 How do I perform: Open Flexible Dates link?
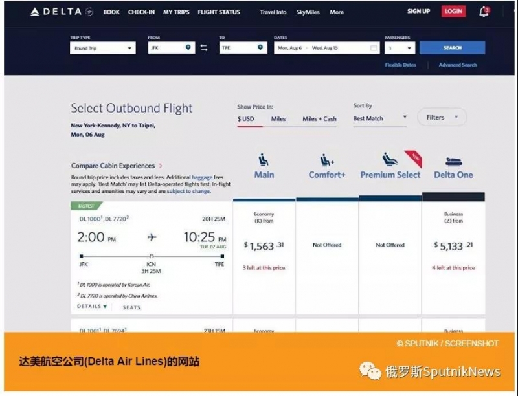[400, 65]
